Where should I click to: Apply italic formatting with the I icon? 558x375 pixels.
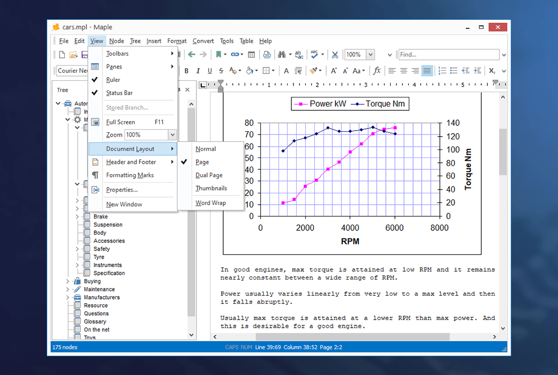coord(198,71)
